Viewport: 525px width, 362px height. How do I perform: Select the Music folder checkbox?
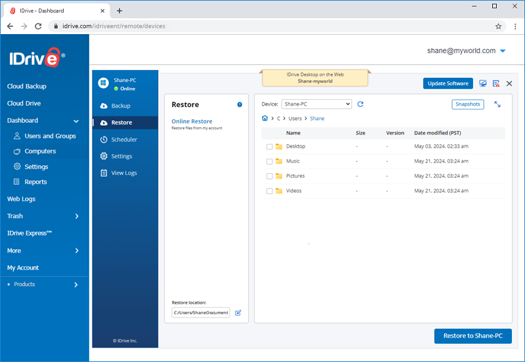pos(270,161)
